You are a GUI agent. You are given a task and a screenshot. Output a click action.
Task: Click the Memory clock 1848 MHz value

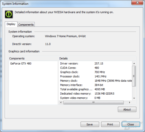tap(113, 81)
